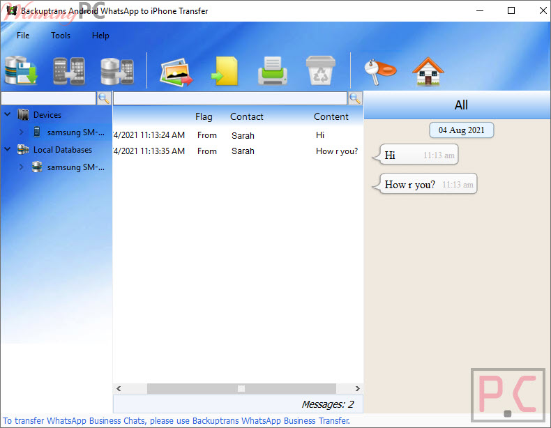Click the Content column header

click(x=331, y=116)
